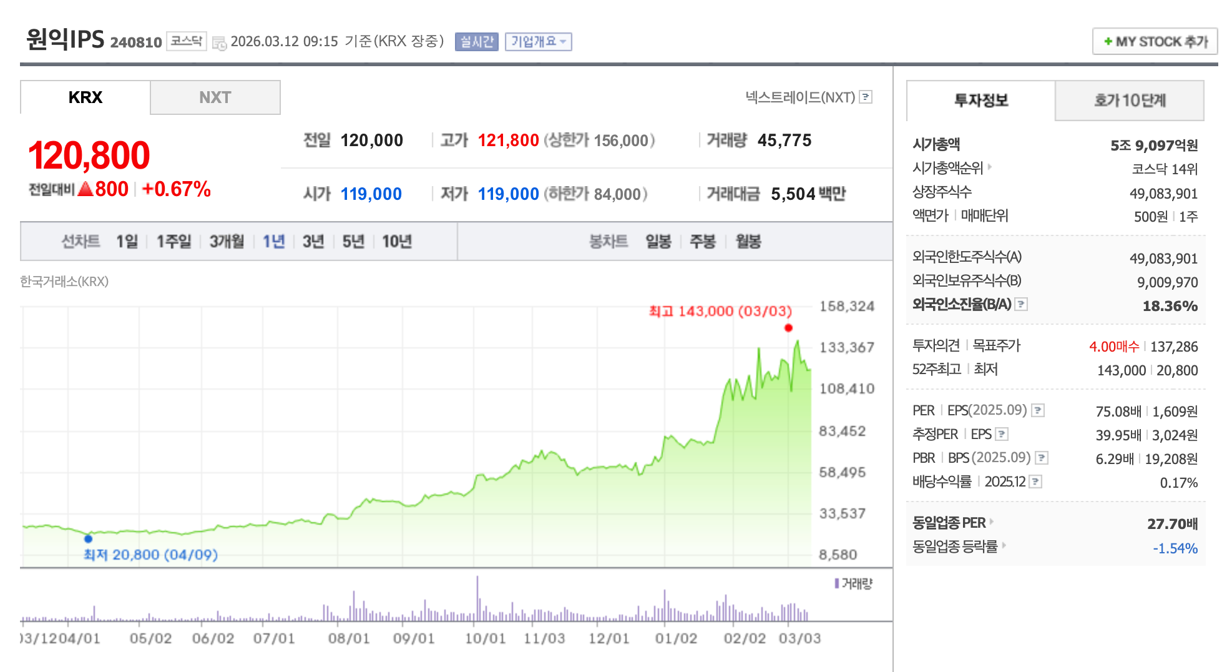This screenshot has height=672, width=1222.
Task: Open help icon beside PER EPS(2025.09)
Action: 1038,410
